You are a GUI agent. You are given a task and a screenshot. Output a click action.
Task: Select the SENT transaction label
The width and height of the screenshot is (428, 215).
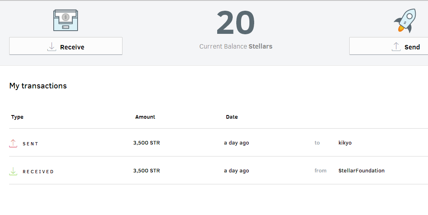point(30,144)
